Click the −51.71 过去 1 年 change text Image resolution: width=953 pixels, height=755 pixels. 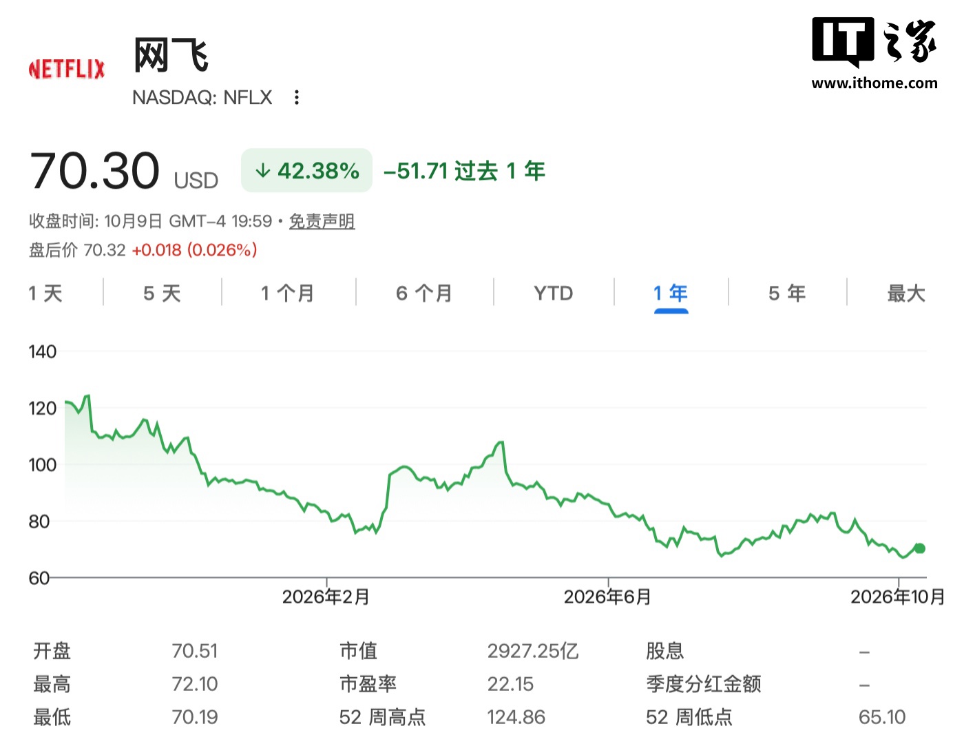[x=464, y=171]
